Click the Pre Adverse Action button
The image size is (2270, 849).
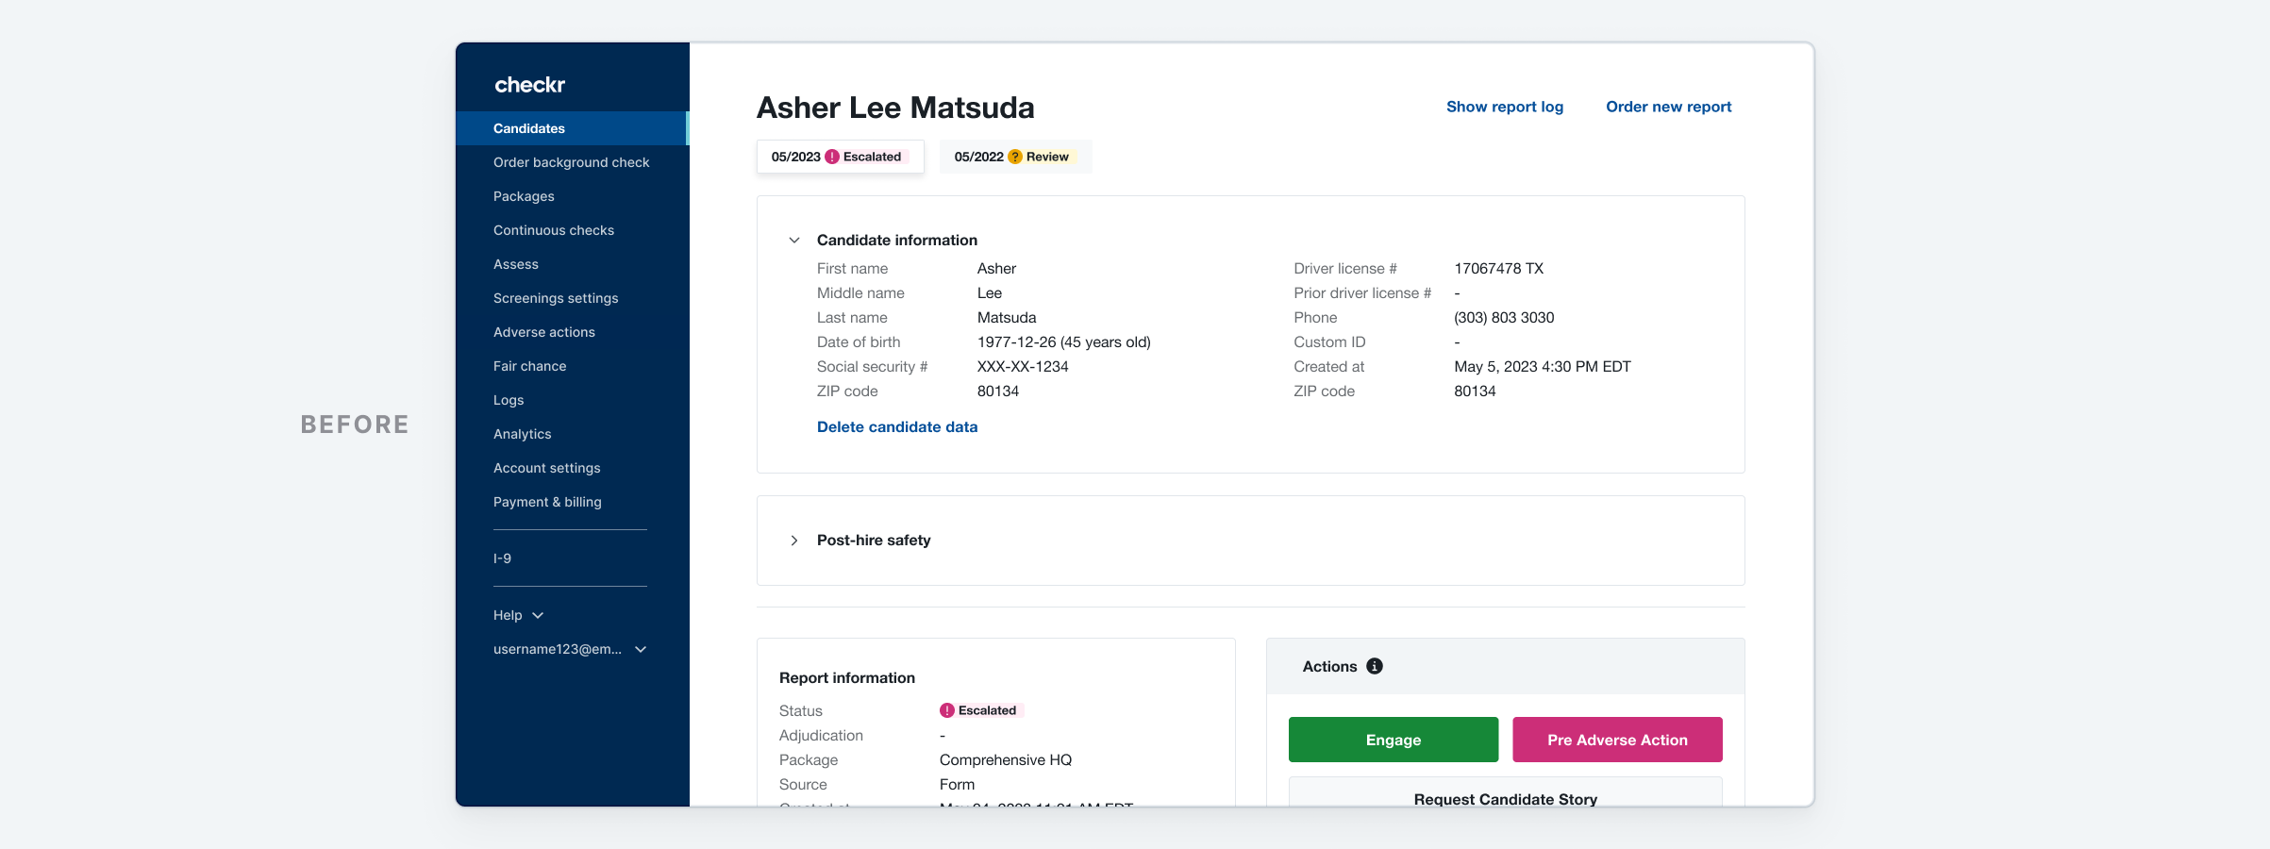pyautogui.click(x=1616, y=740)
